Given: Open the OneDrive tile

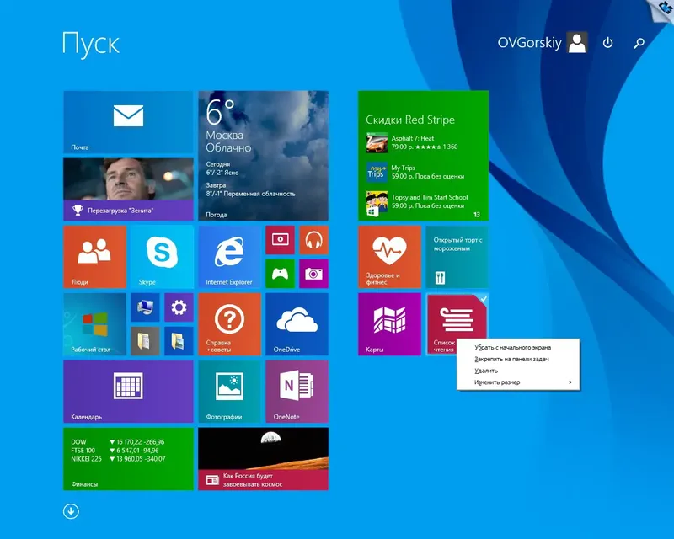Looking at the screenshot, I should pos(297,324).
